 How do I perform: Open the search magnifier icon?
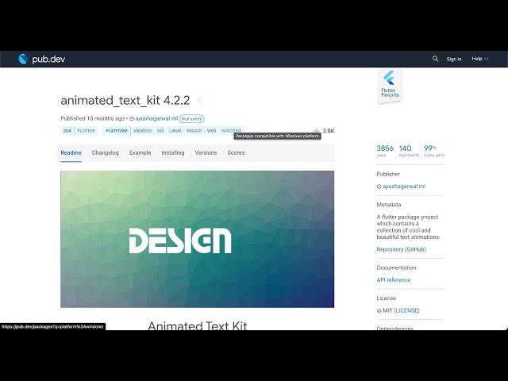coord(435,59)
